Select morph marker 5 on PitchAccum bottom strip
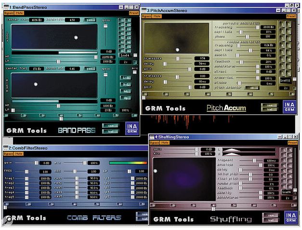The height and width of the screenshot is (230, 302). pyautogui.click(x=229, y=94)
